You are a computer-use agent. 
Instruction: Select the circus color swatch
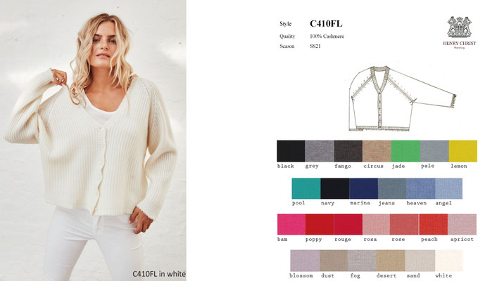(377, 151)
